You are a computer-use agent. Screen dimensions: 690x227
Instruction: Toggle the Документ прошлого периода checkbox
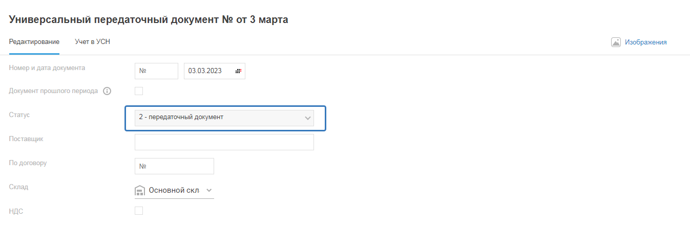pos(139,91)
